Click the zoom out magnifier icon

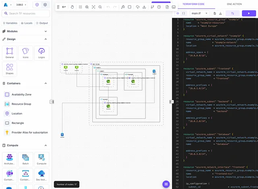(x=100, y=7)
